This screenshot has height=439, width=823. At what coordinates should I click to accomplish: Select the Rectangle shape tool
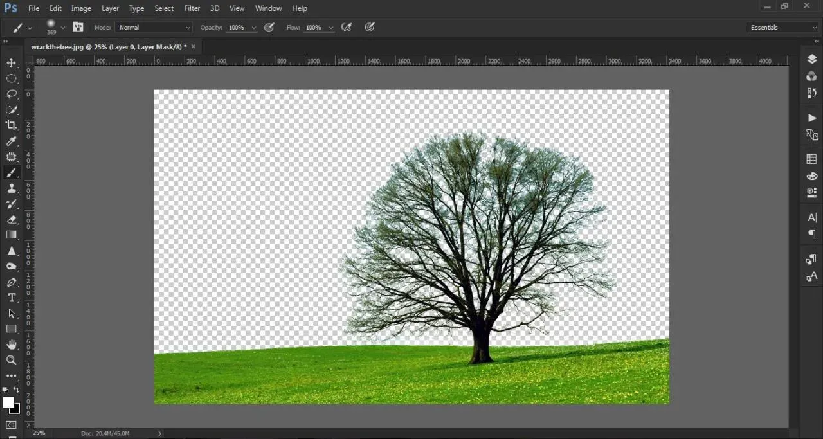[x=12, y=329]
